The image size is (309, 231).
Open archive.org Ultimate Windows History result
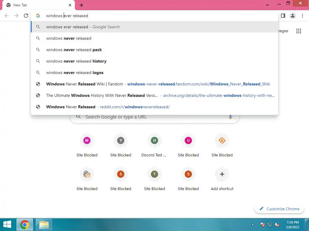pos(155,95)
